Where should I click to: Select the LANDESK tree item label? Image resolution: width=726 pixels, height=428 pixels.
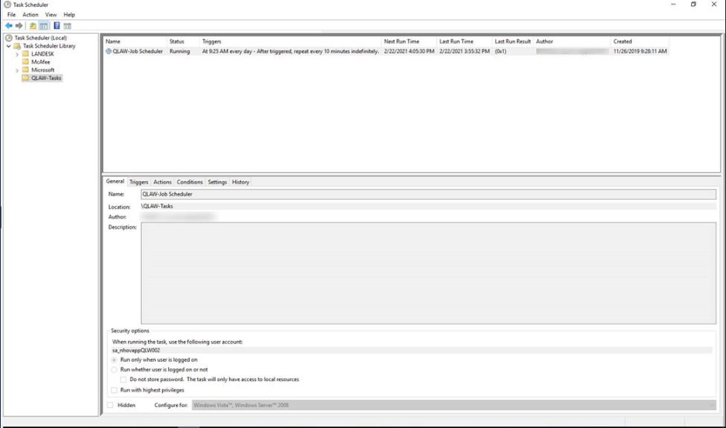(42, 54)
